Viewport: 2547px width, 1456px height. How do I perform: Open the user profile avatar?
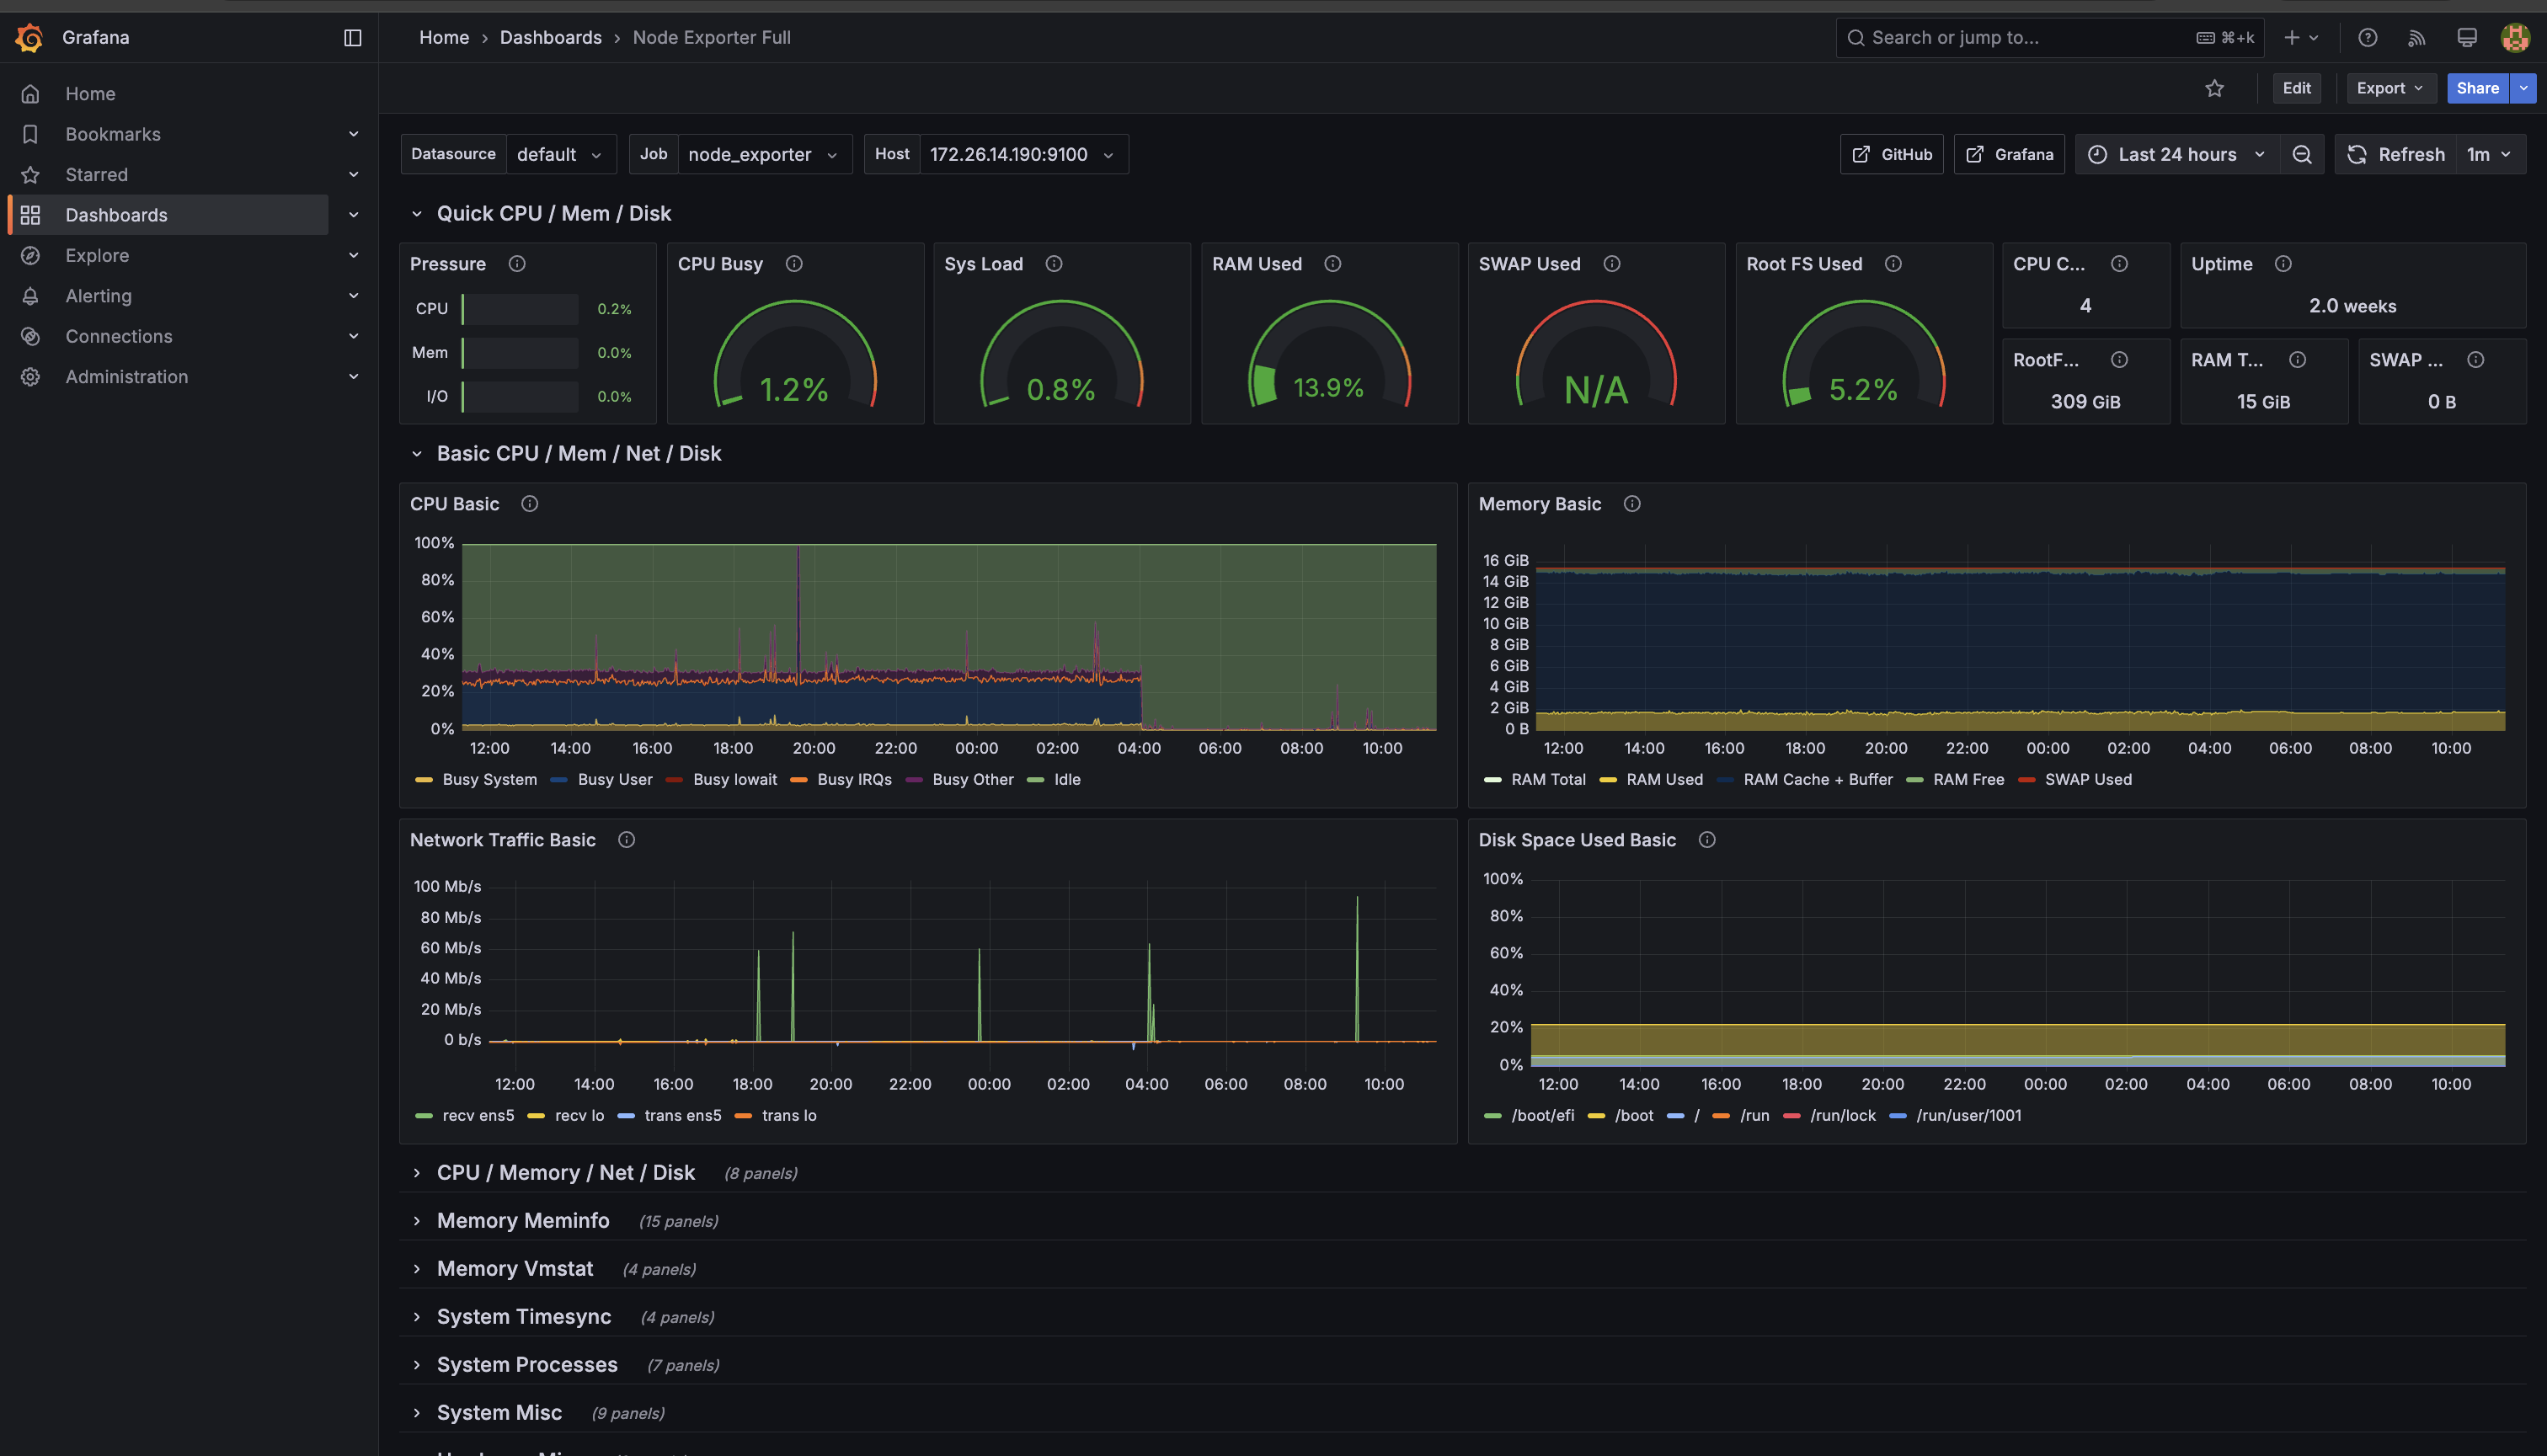coord(2514,37)
